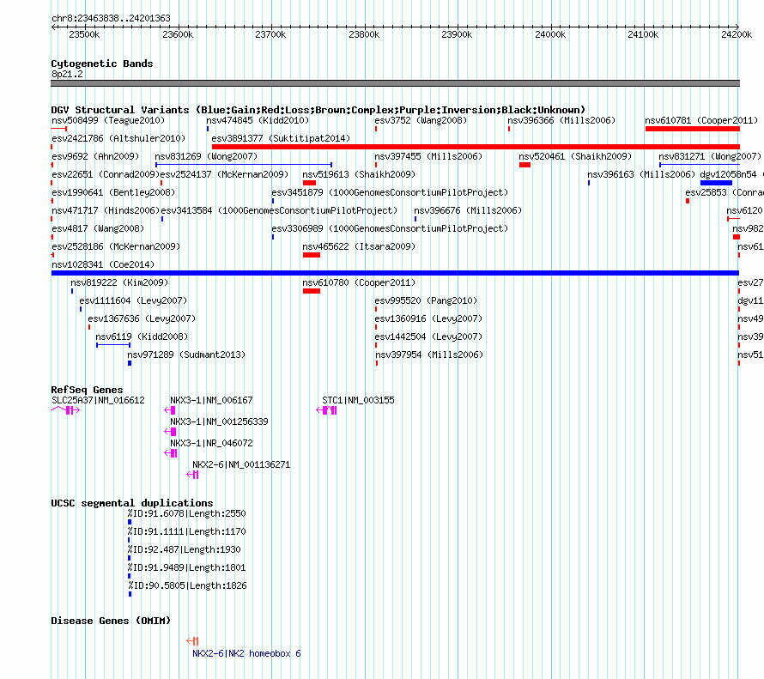Screen dimensions: 764x679
Task: Click the 24000k ruler tick label
Action: click(x=550, y=34)
